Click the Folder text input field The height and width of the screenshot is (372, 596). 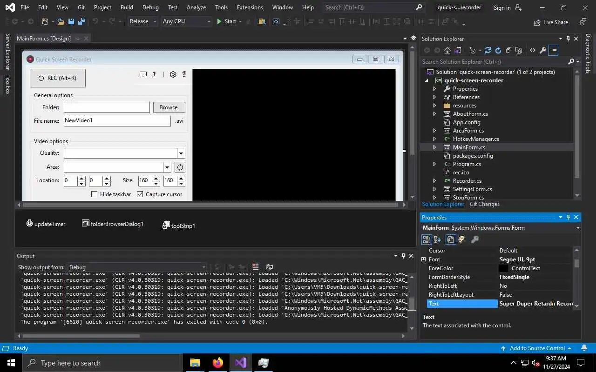(x=107, y=107)
